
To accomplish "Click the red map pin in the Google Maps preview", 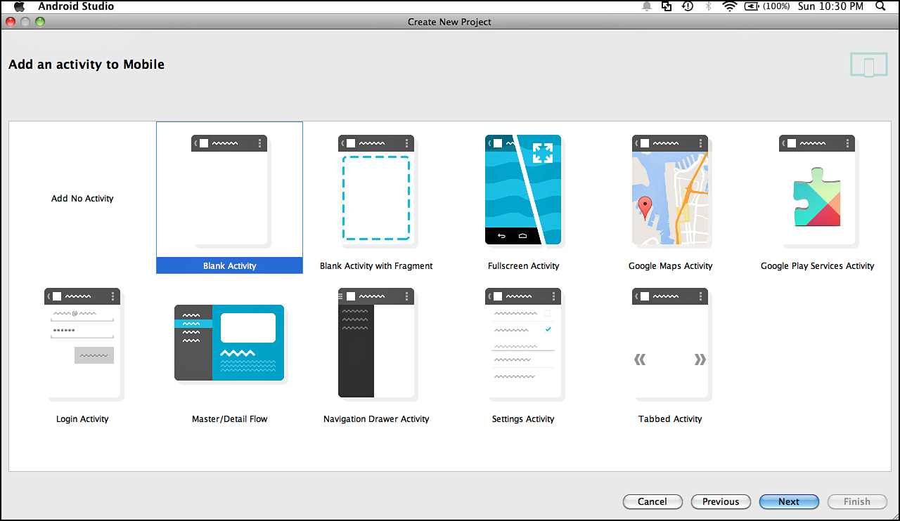I will (645, 208).
